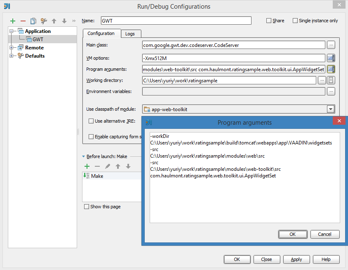The image size is (348, 270).
Task: Expand the Defaults tree node
Action: tap(11, 56)
